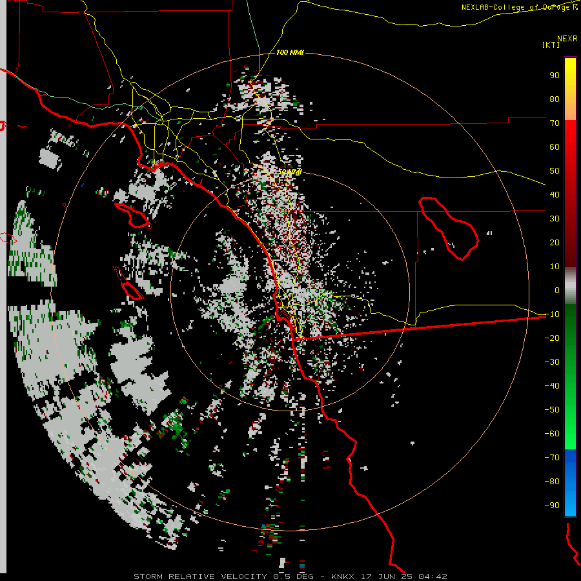Click "STORM RELATIVE VELOCITY" in bottom caption
This screenshot has width=581, height=581.
point(200,576)
